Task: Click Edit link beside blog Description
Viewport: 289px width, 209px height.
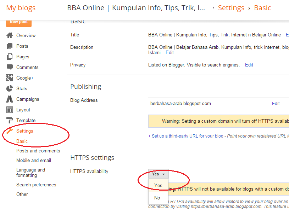Action: [169, 52]
